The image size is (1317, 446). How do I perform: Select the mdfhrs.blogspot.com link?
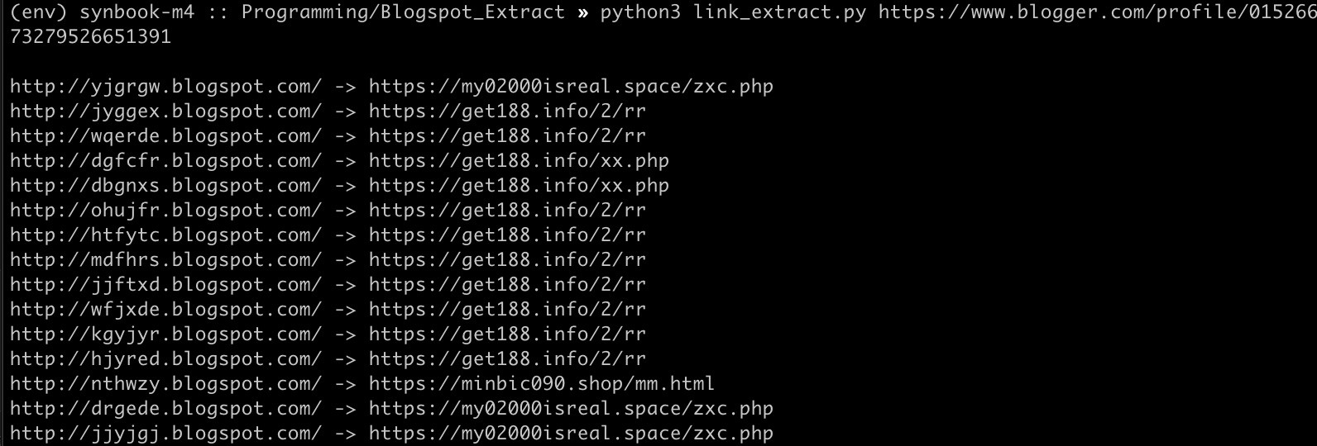coord(166,260)
